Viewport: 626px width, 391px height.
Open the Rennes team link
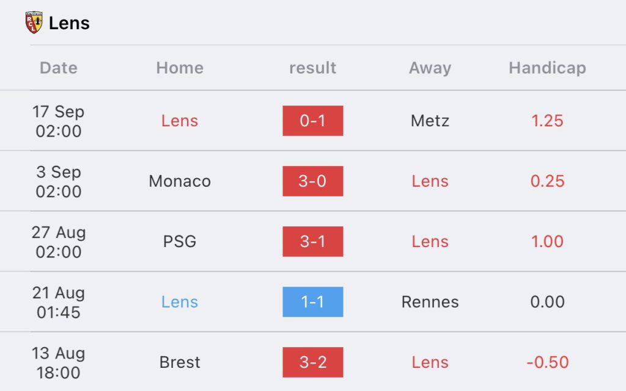(430, 302)
